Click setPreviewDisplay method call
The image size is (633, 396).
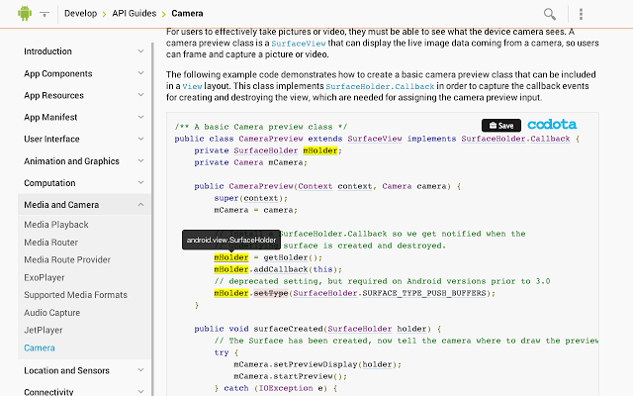coord(316,364)
